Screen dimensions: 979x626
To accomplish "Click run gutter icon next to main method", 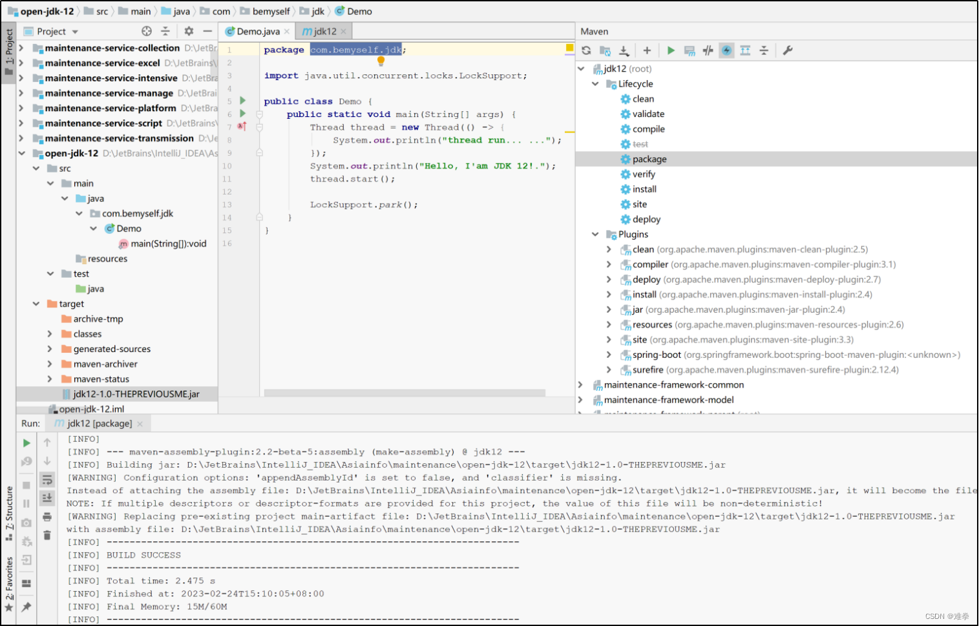I will point(243,114).
